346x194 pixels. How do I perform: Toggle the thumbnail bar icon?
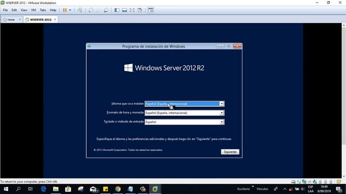point(124,10)
